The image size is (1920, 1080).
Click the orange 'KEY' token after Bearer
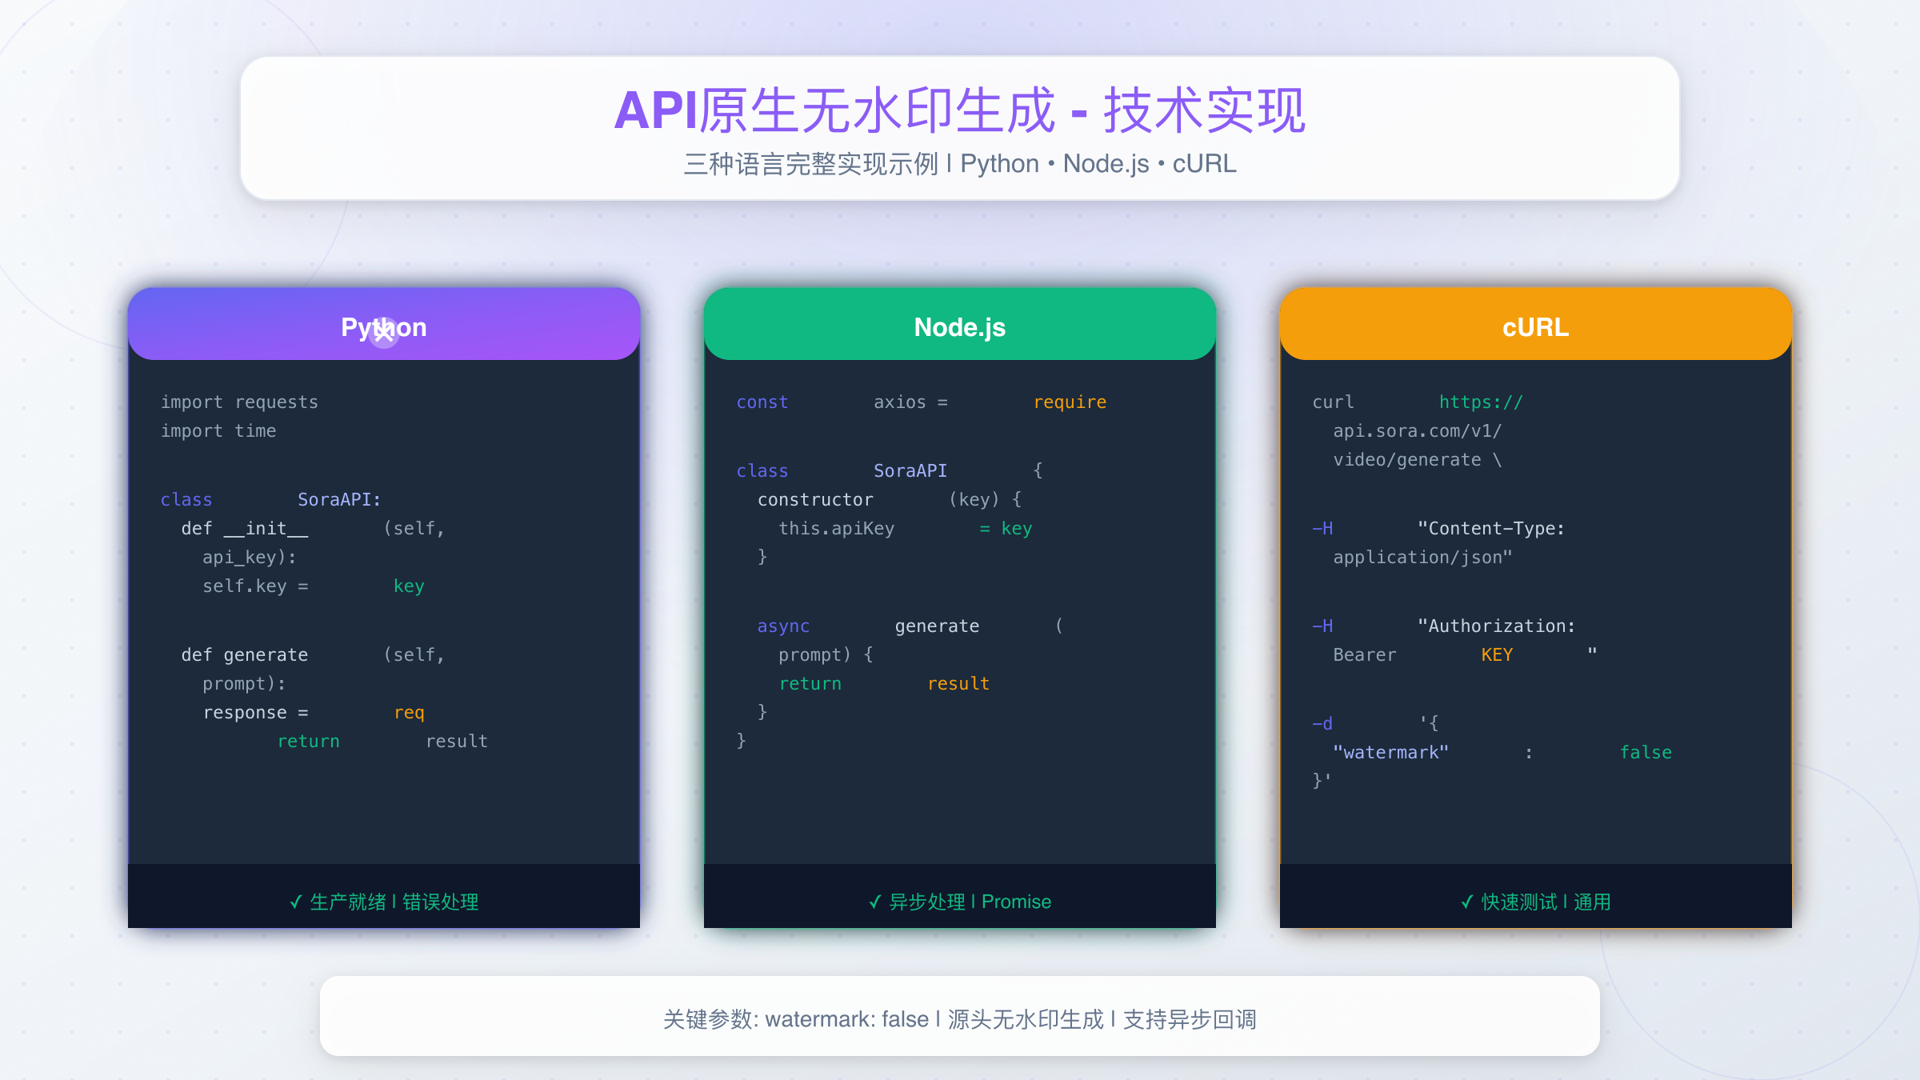coord(1496,654)
